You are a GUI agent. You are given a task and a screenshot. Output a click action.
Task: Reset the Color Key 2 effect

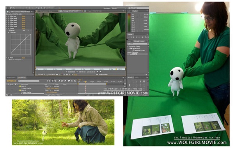(x=23, y=18)
